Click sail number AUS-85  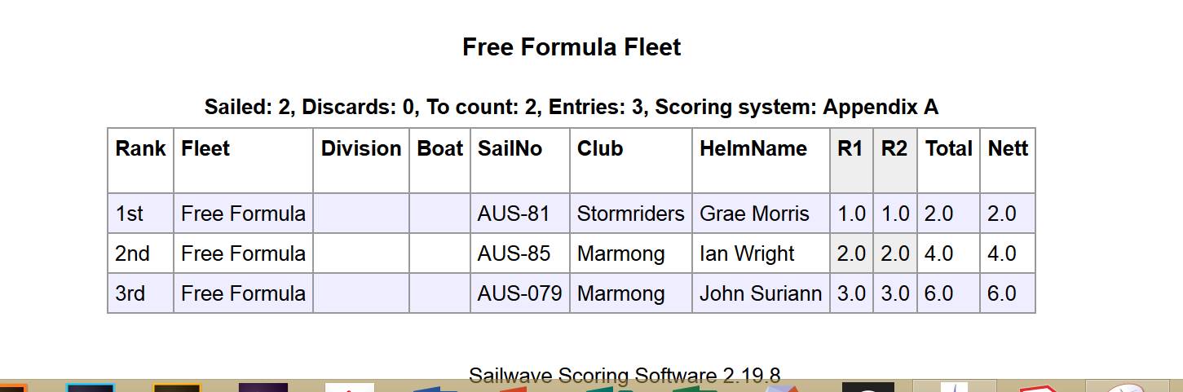click(514, 253)
